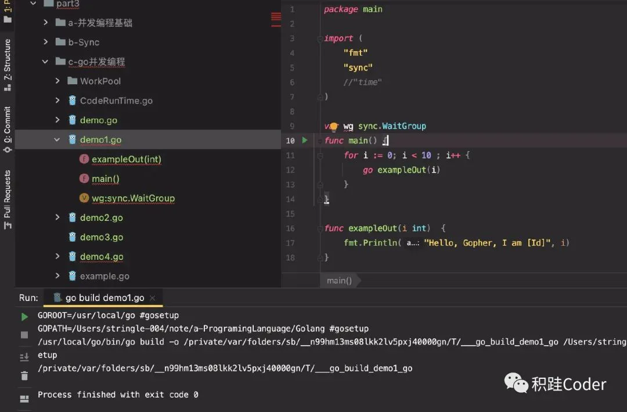Click the main() breadcrumb below the editor
The height and width of the screenshot is (412, 627).
[339, 281]
